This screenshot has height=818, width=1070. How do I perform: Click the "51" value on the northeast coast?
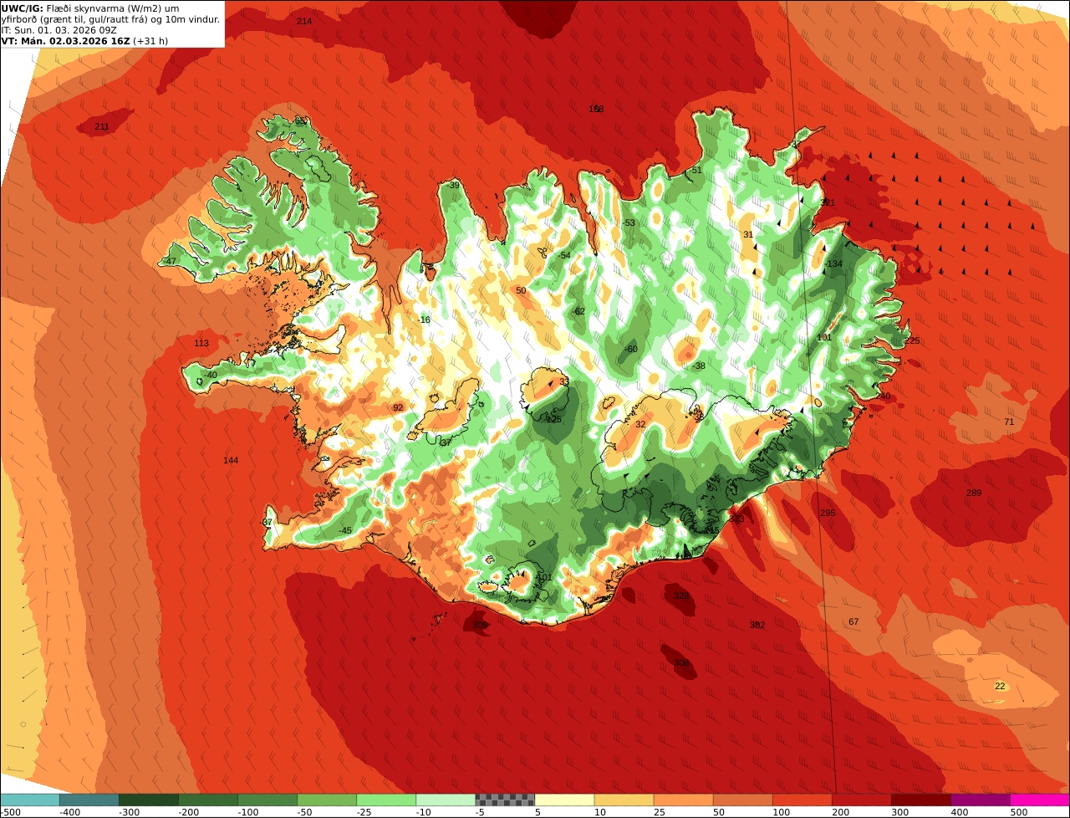697,171
